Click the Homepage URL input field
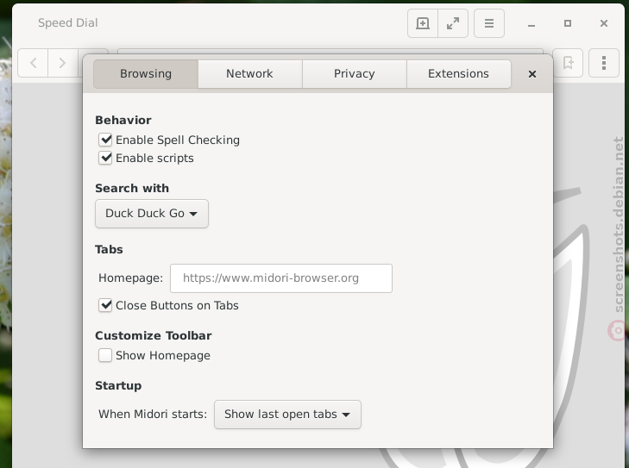The image size is (629, 468). point(281,278)
